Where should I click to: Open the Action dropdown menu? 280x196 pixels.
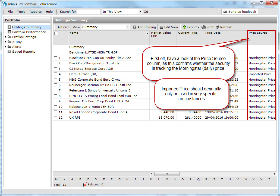coord(63,27)
